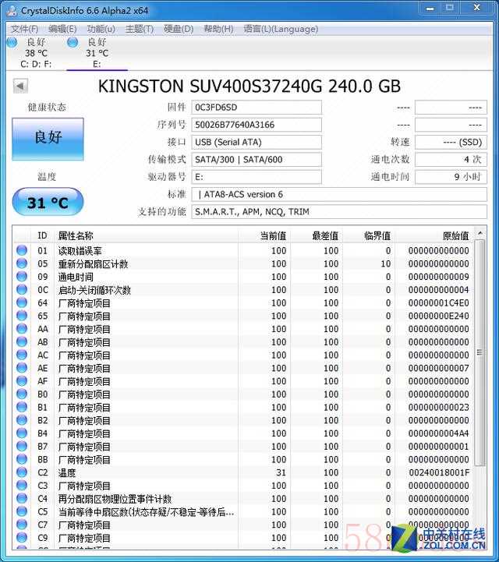The width and height of the screenshot is (499, 562).
Task: Click status orb for attribute AA
Action: pyautogui.click(x=22, y=329)
